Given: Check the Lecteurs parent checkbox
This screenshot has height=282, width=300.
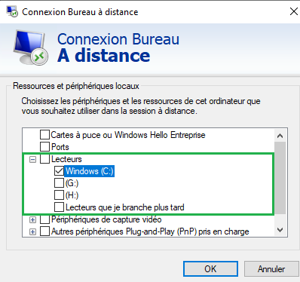Looking at the screenshot, I should coord(44,159).
